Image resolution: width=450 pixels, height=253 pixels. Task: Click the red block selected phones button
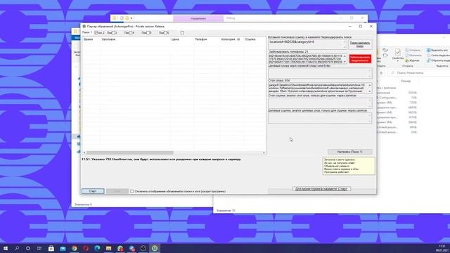tap(360, 59)
